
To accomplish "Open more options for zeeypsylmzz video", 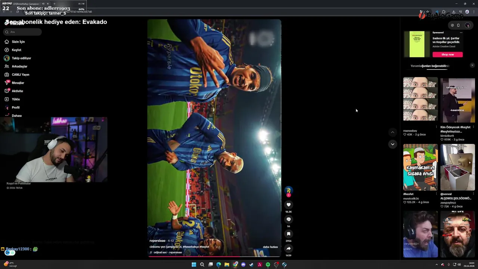I will (x=473, y=194).
